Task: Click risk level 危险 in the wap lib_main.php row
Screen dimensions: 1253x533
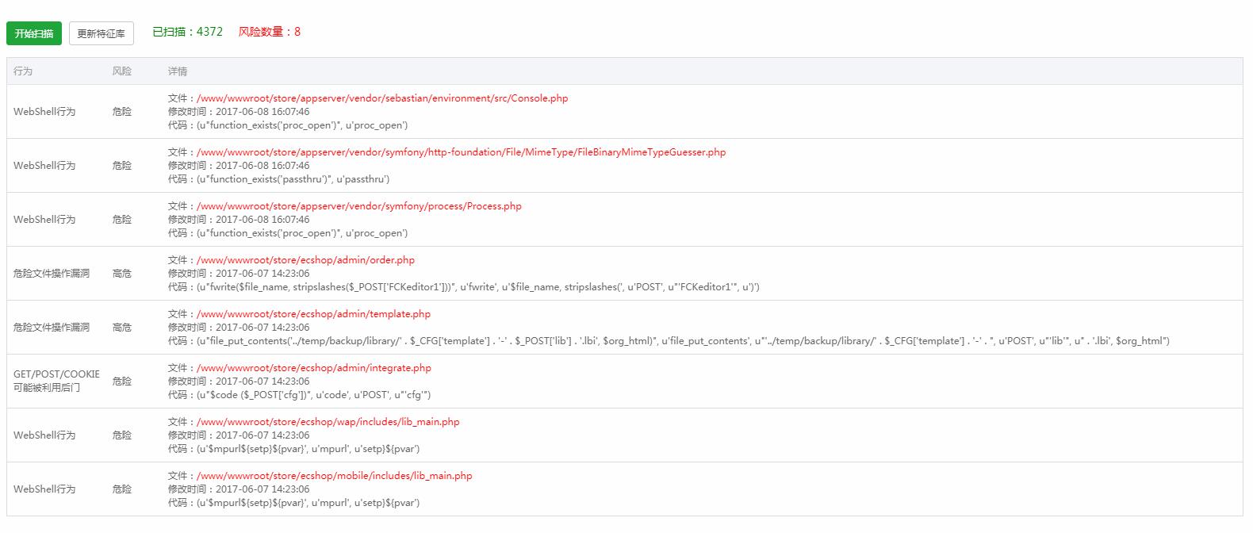Action: tap(122, 435)
